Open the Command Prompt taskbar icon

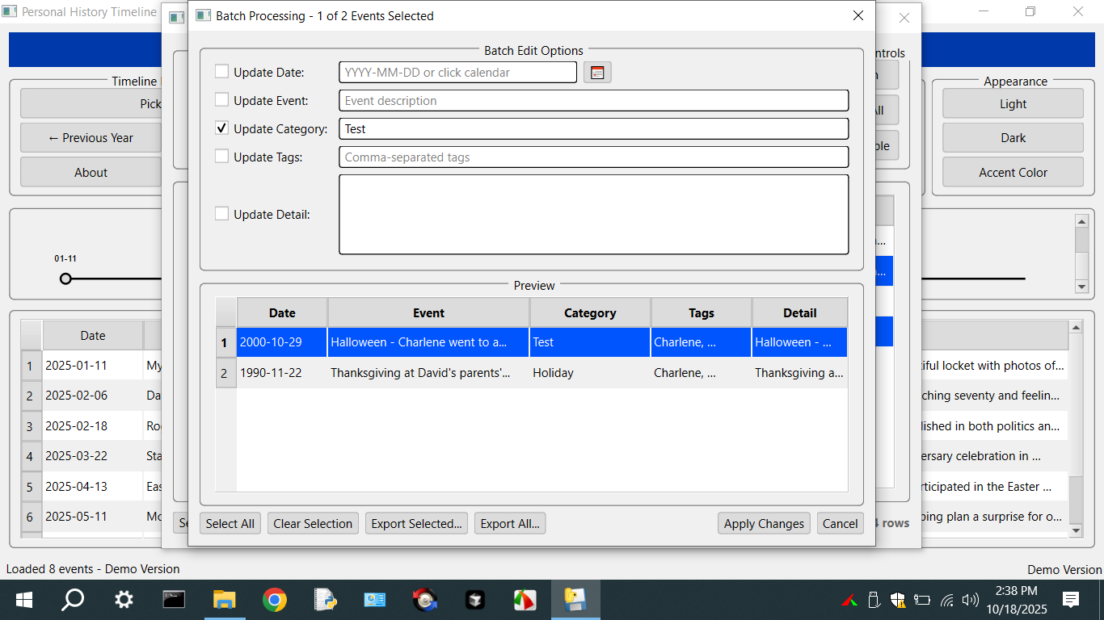tap(174, 600)
